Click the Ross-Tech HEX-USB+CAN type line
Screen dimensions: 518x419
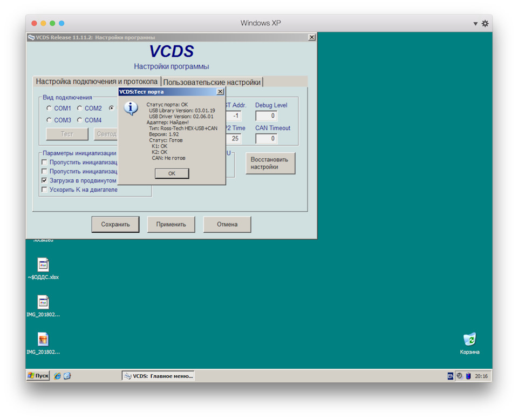coord(183,129)
